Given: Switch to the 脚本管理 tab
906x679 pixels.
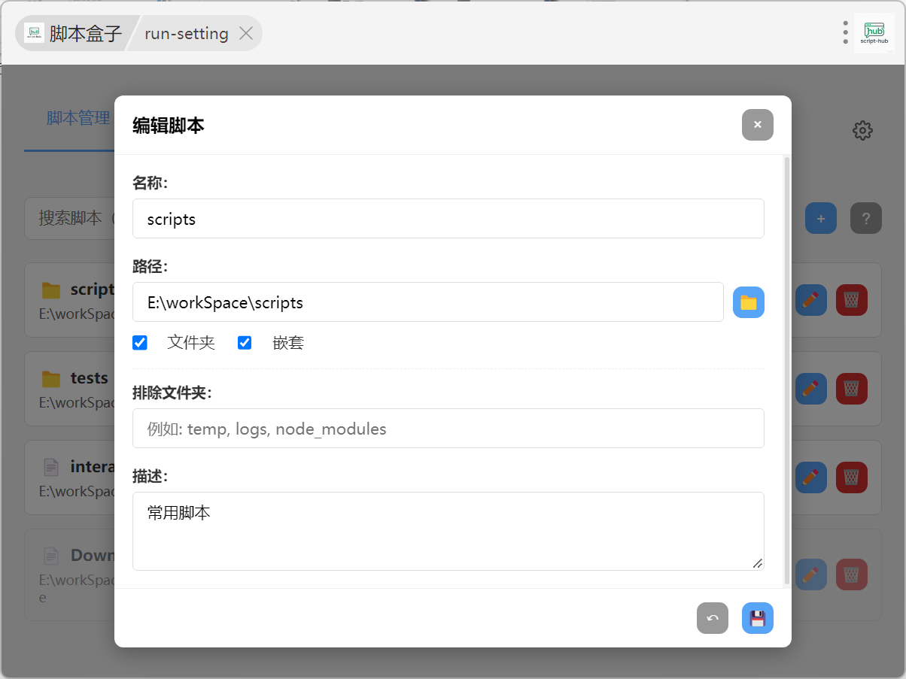Looking at the screenshot, I should [78, 118].
